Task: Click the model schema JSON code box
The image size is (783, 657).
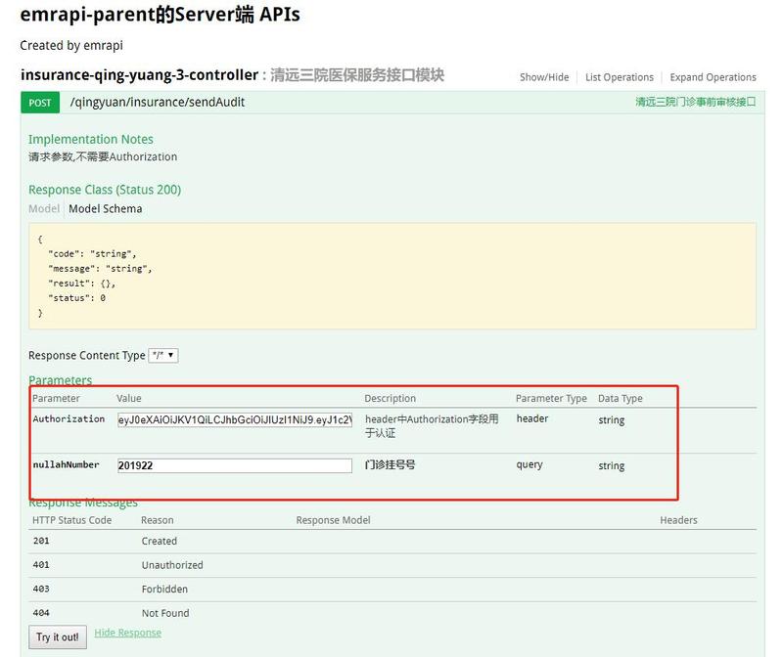Action: point(392,276)
